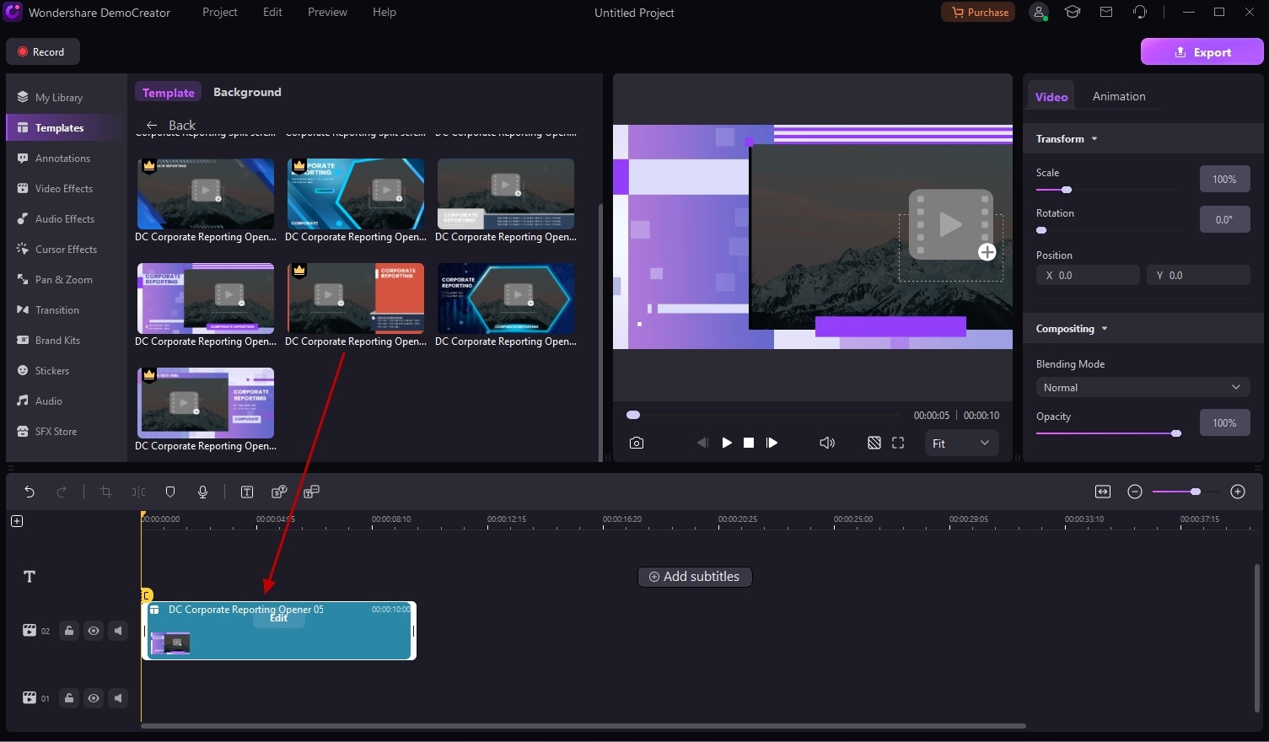Enter fullscreen preview mode
1269x742 pixels.
pyautogui.click(x=898, y=443)
